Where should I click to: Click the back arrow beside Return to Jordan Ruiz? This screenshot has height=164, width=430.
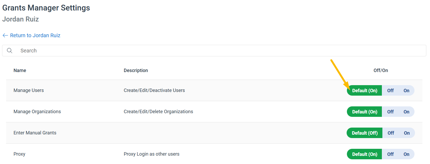5,35
